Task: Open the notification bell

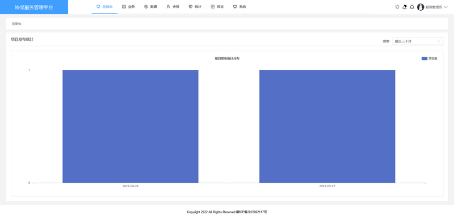Action: coord(412,7)
